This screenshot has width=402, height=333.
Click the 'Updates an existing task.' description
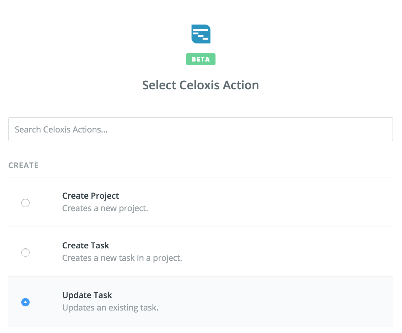[110, 308]
